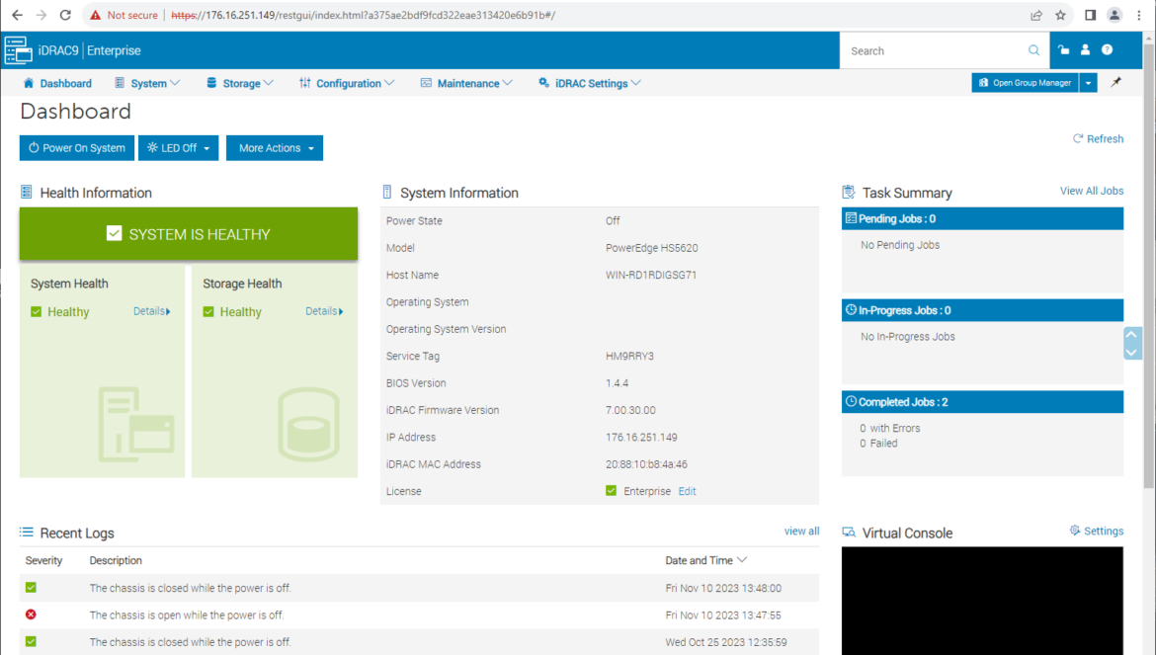
Task: Expand the Configuration menu
Action: pyautogui.click(x=347, y=83)
